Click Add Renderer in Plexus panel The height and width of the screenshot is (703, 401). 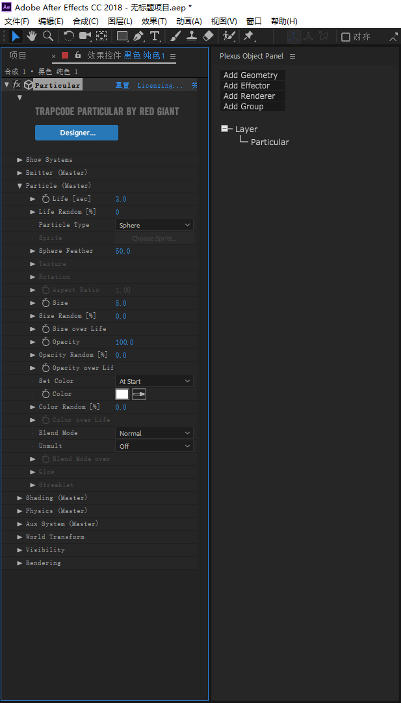[253, 96]
